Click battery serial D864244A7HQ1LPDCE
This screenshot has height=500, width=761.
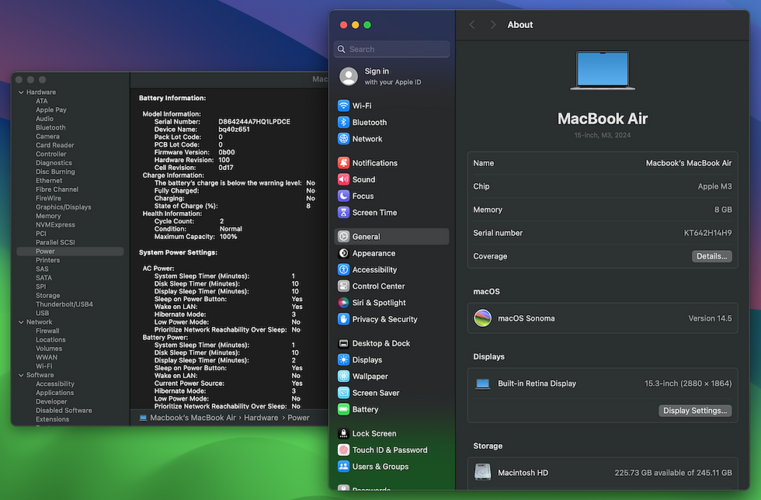click(x=255, y=122)
